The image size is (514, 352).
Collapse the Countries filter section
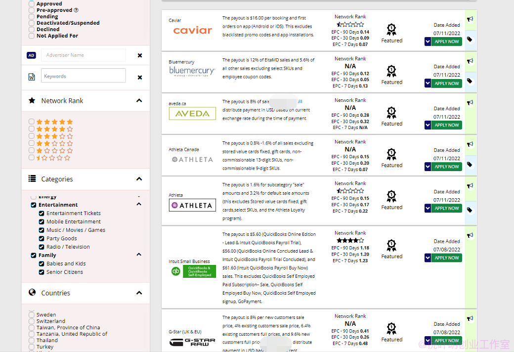click(x=139, y=293)
